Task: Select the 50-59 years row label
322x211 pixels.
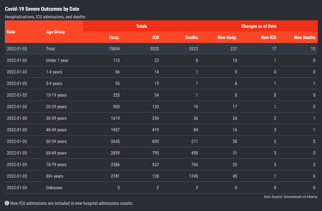Action: coord(56,141)
